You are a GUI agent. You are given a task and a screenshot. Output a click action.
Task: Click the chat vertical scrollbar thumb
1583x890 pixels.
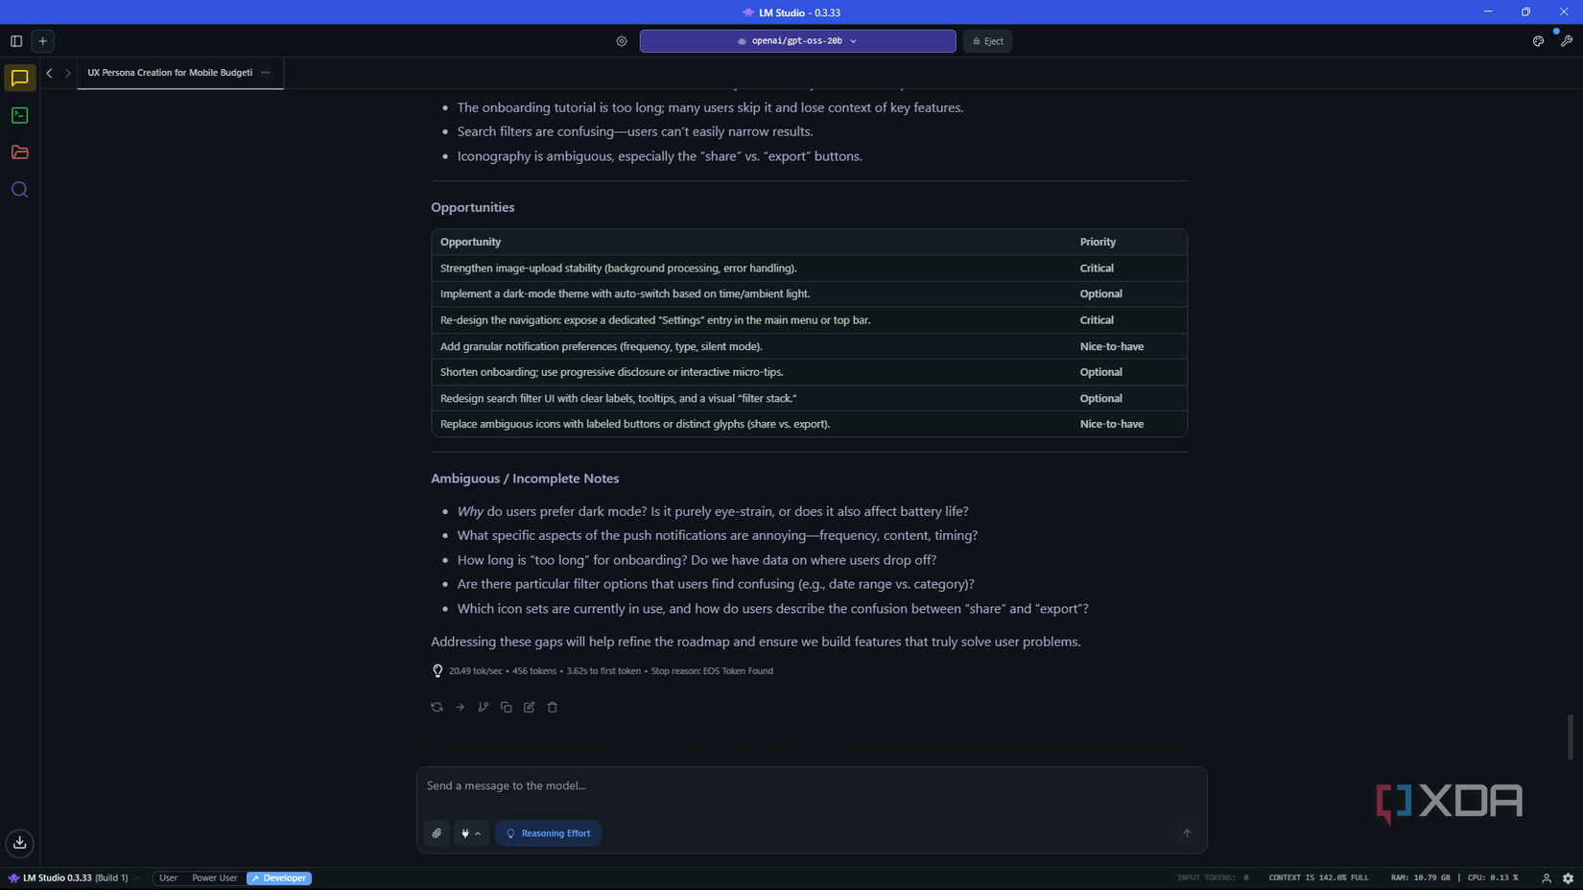(1570, 737)
